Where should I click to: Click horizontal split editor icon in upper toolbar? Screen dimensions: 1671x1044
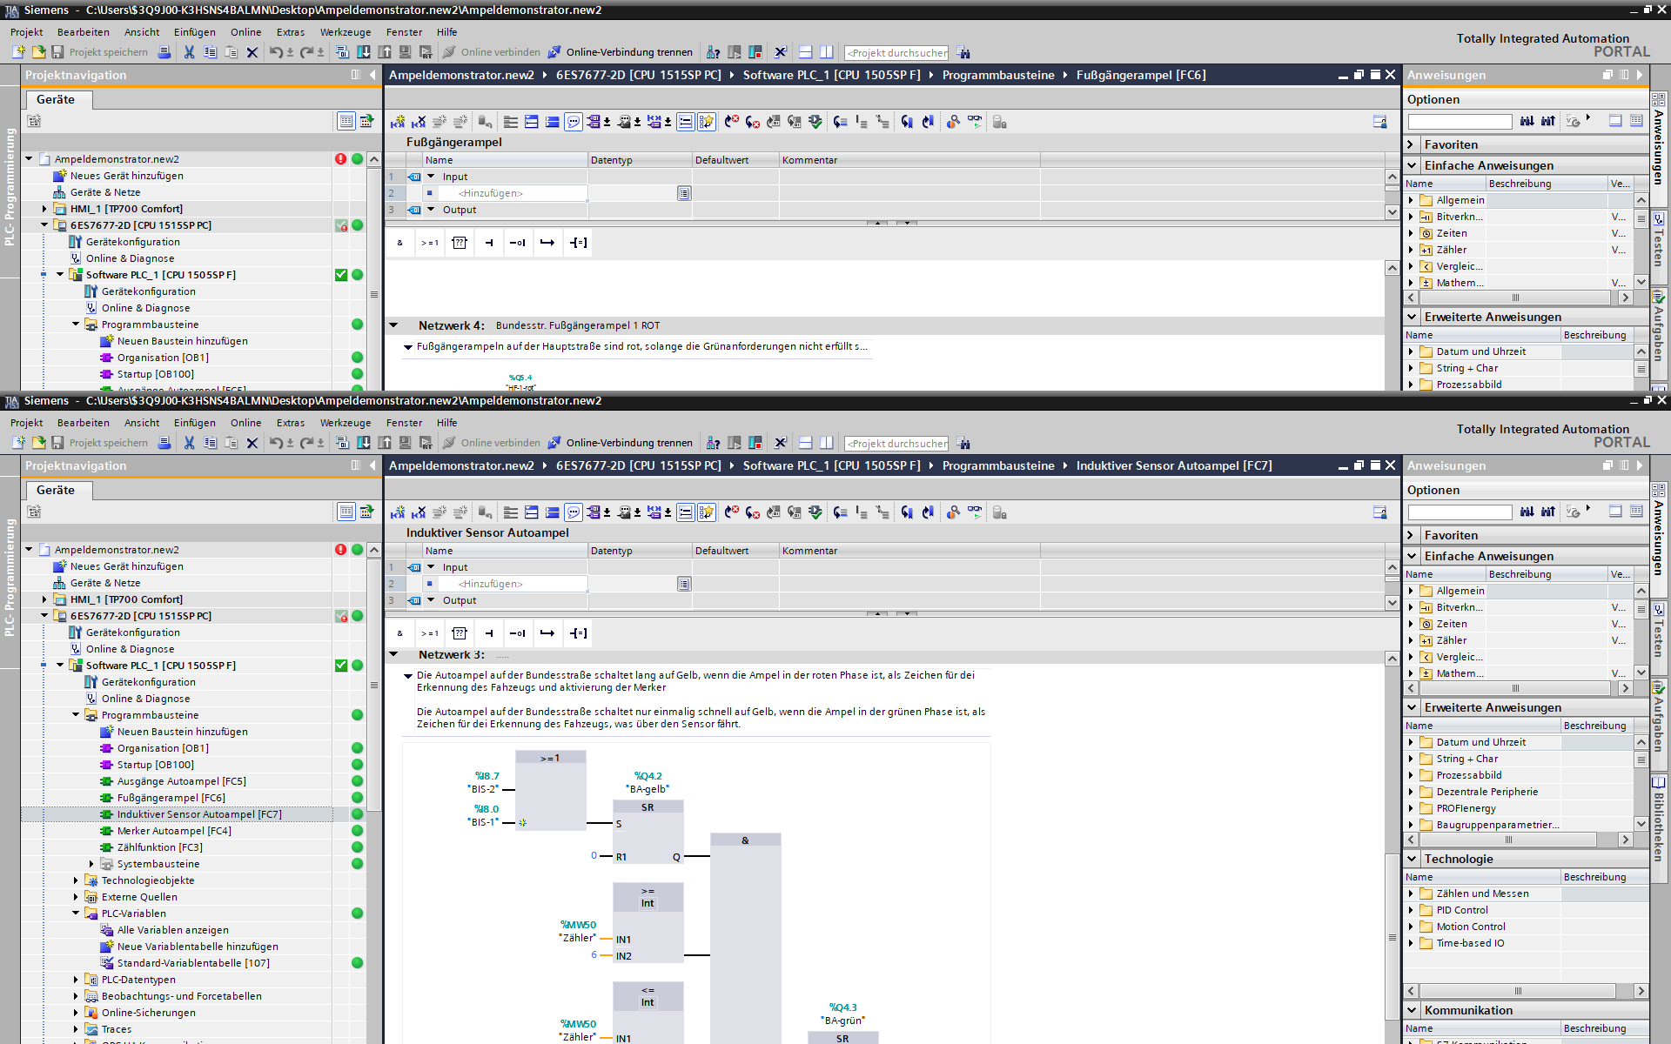click(805, 52)
